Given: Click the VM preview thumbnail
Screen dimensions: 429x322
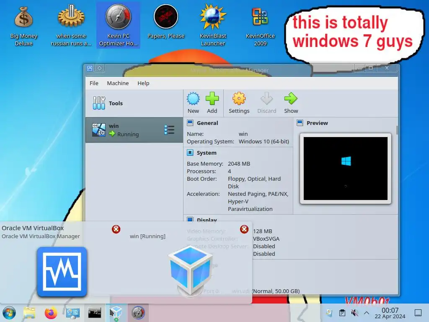Looking at the screenshot, I should (x=346, y=169).
